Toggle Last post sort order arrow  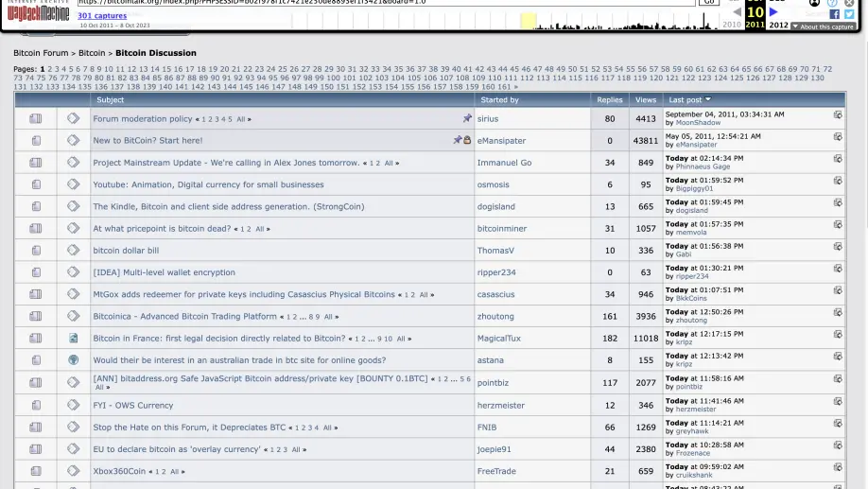[708, 99]
